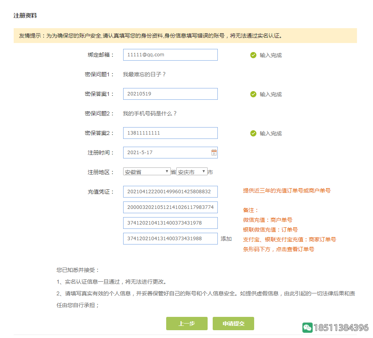This screenshot has height=338, width=373.
Task: Open the city dropdown showing 安庆市
Action: pyautogui.click(x=192, y=171)
